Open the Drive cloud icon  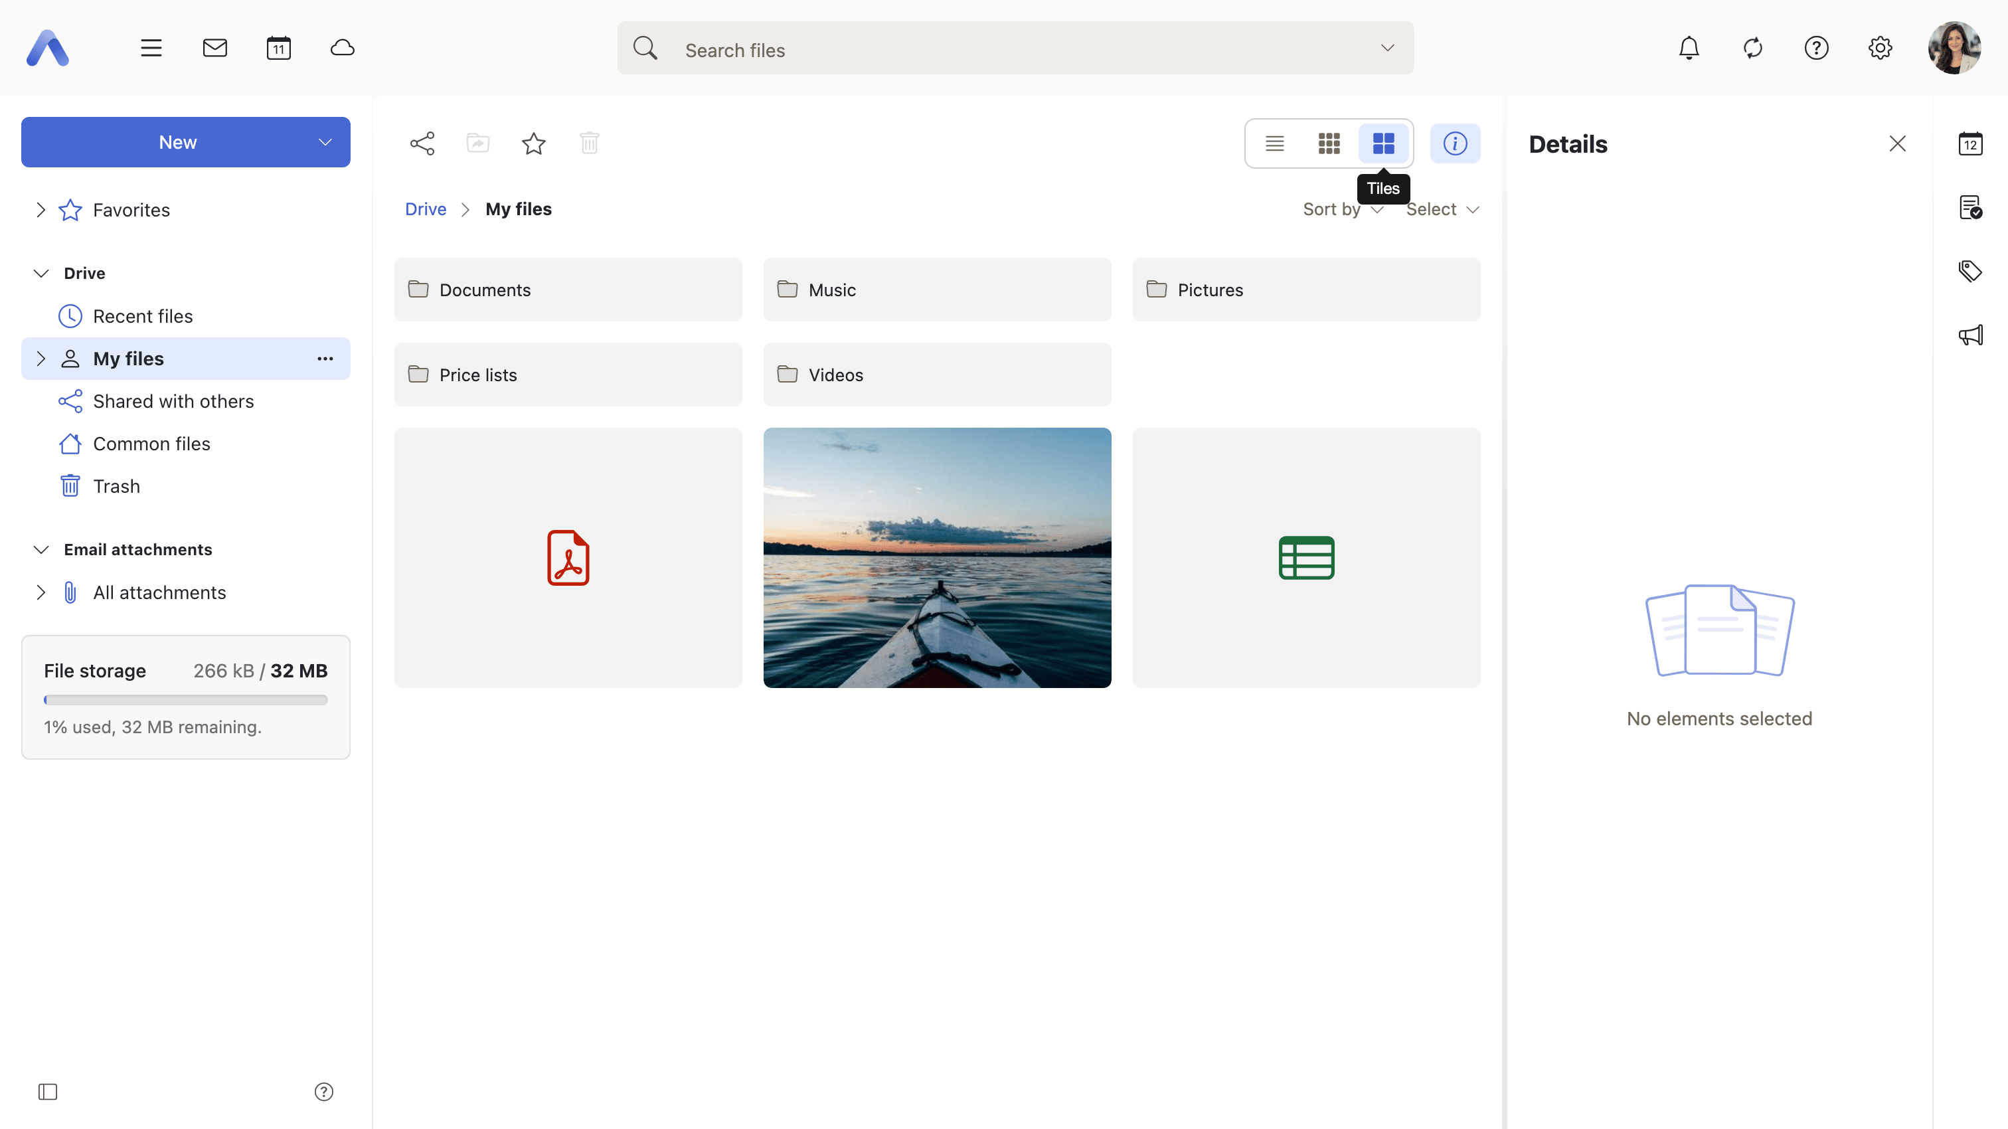point(342,48)
